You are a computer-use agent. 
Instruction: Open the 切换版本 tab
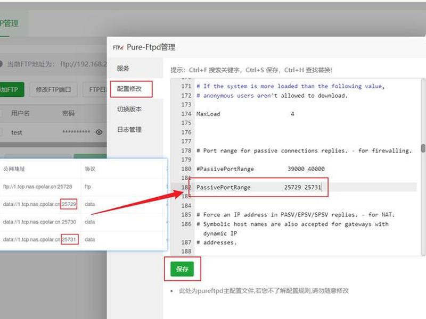(x=129, y=109)
